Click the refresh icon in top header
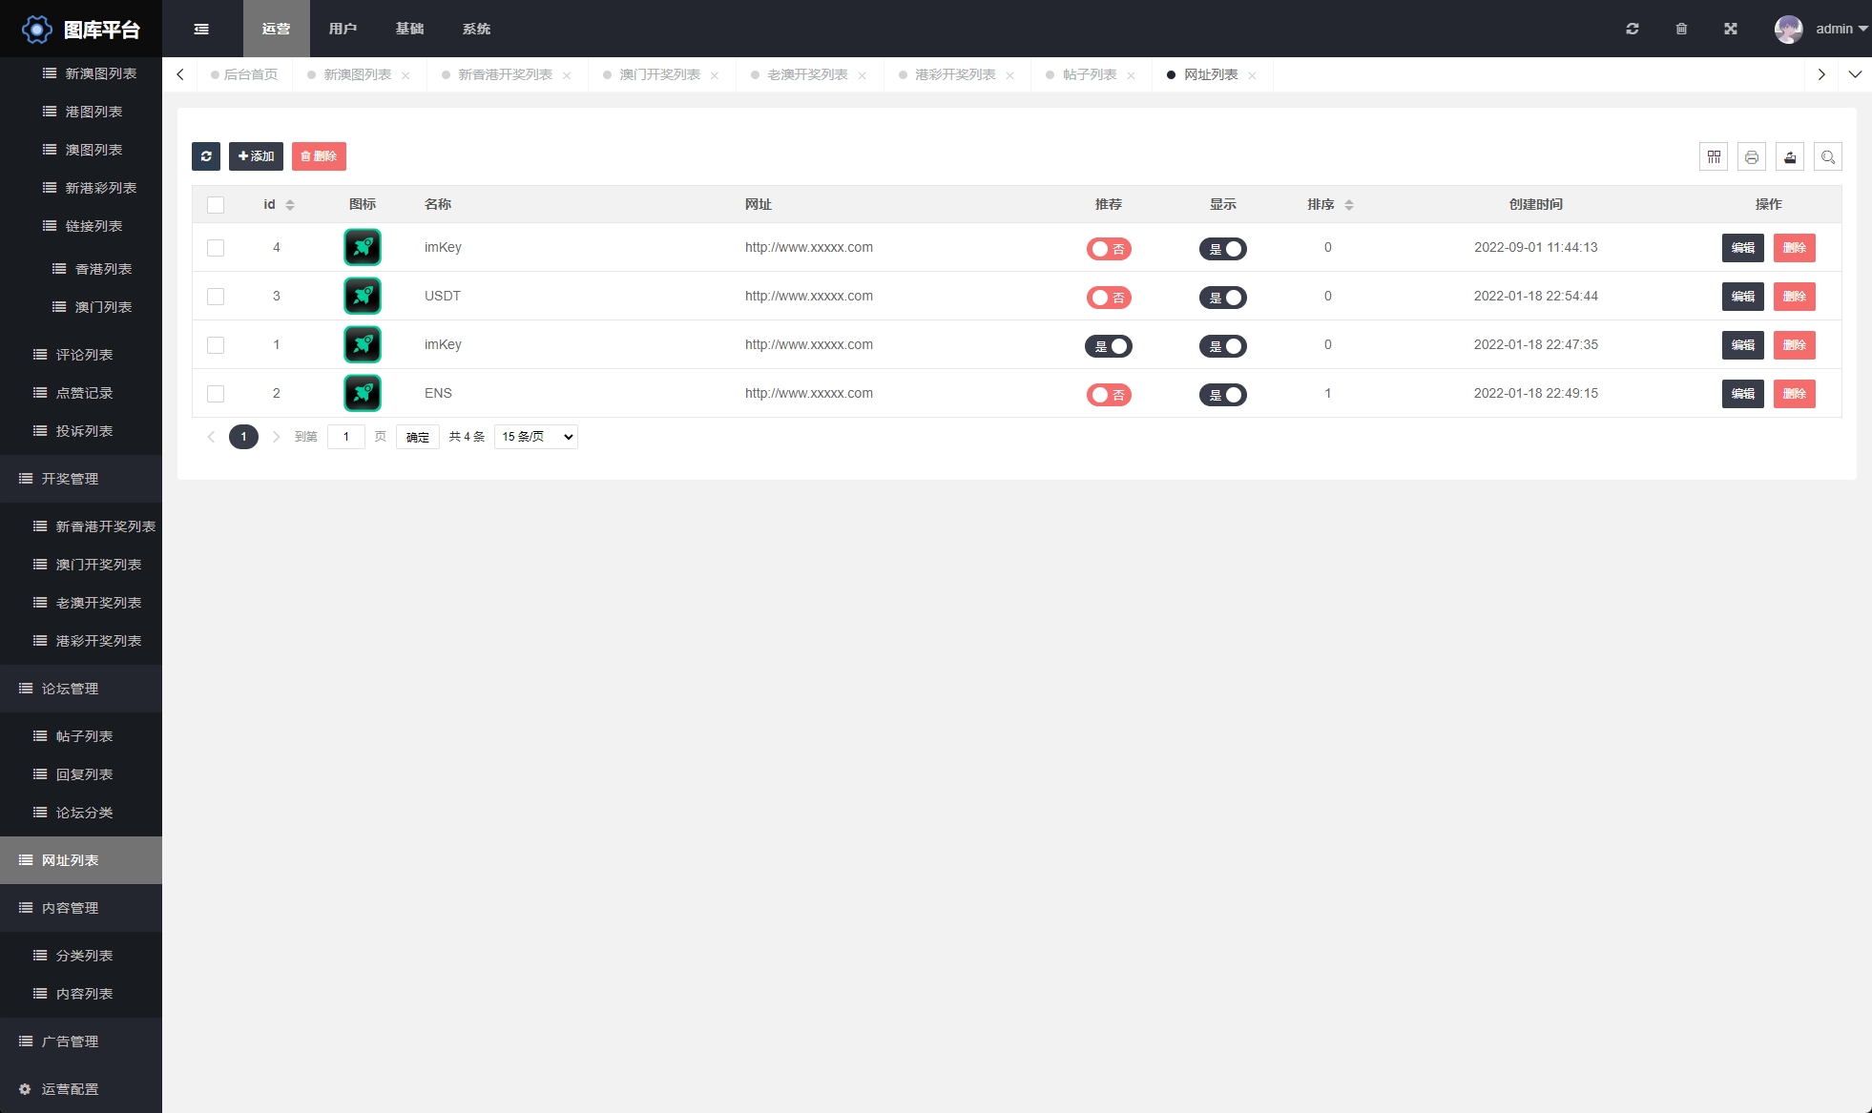The height and width of the screenshot is (1113, 1872). click(x=1633, y=29)
